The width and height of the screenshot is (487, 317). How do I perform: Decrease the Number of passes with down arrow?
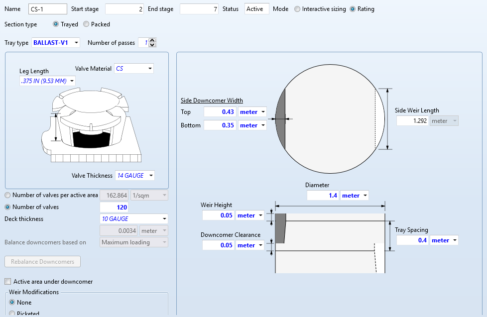(x=152, y=45)
